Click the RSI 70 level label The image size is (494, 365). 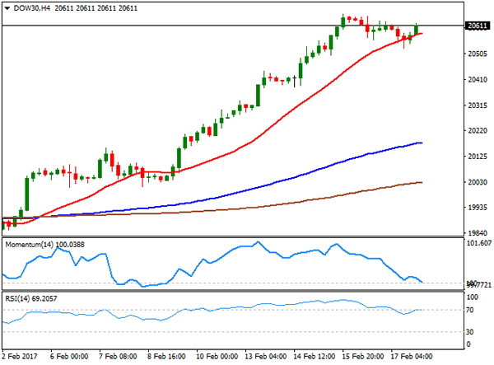470,310
